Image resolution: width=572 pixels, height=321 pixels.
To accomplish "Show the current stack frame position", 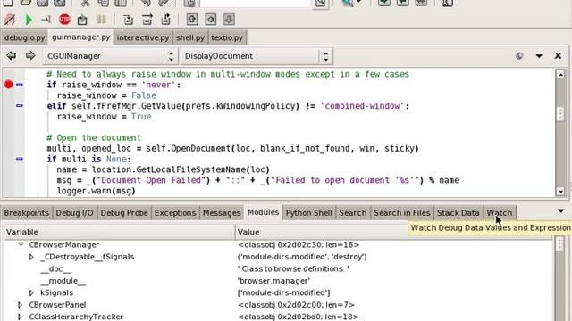I will pos(211,20).
